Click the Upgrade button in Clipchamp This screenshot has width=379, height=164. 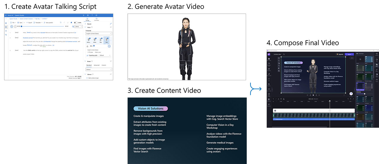pos(340,54)
